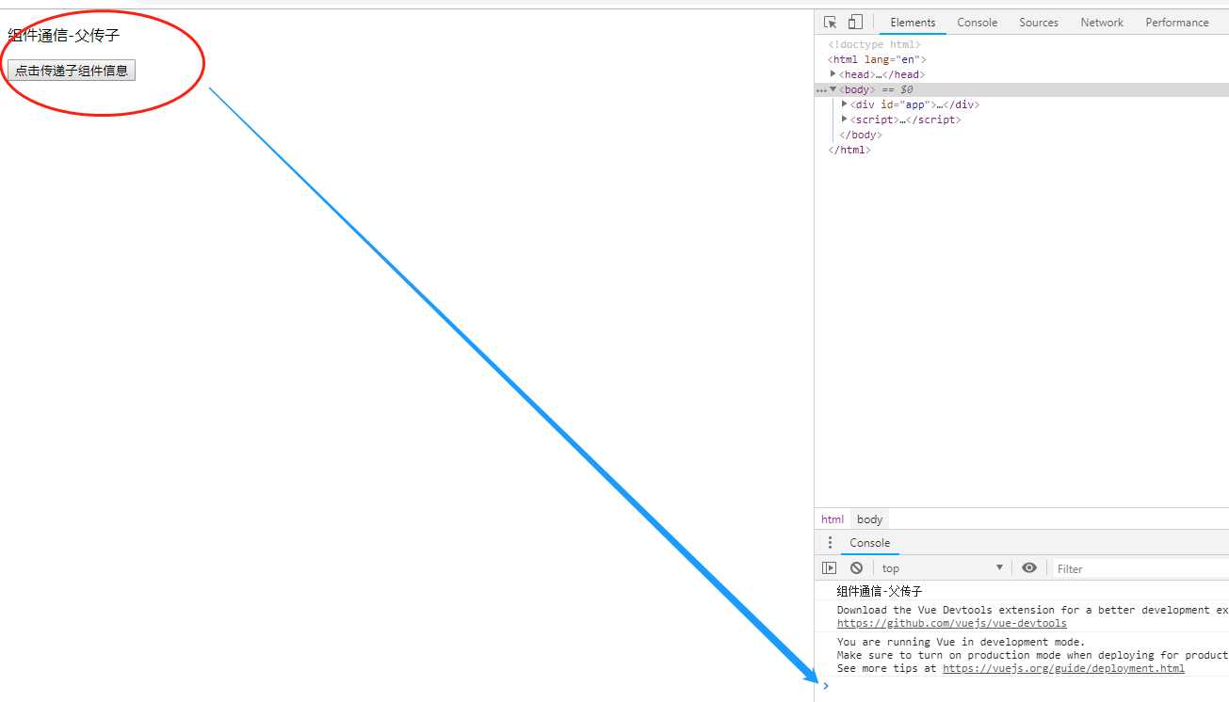Switch to the Elements tab
Viewport: 1229px width, 702px height.
click(x=913, y=23)
